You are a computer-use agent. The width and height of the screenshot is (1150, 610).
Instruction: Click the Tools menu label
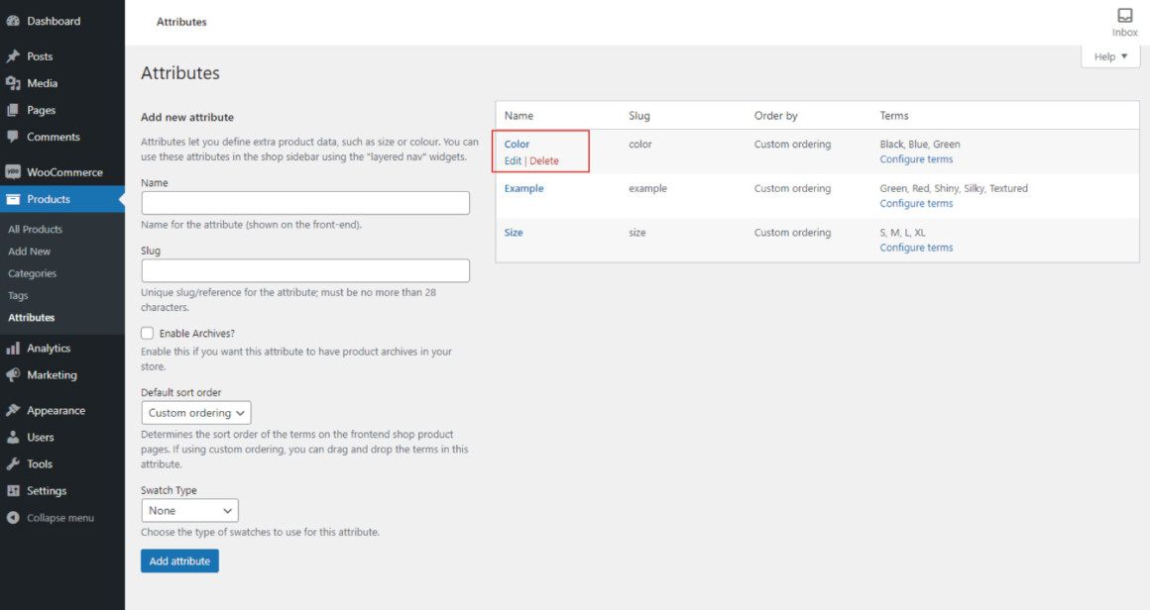click(x=40, y=464)
